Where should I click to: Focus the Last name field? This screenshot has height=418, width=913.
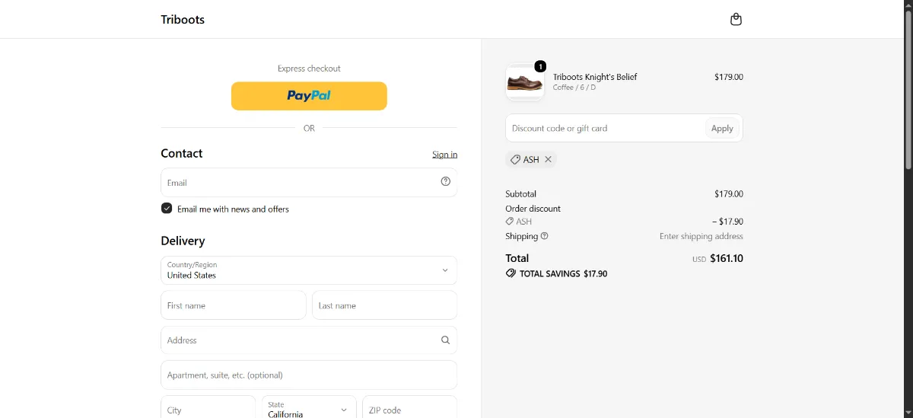tap(385, 305)
